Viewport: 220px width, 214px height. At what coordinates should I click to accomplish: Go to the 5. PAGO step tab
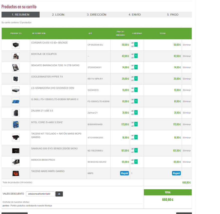pyautogui.click(x=173, y=15)
